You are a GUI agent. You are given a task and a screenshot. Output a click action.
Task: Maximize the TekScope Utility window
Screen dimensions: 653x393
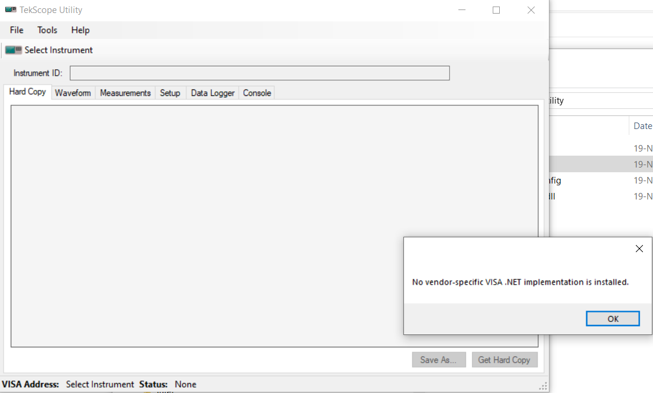[x=496, y=10]
